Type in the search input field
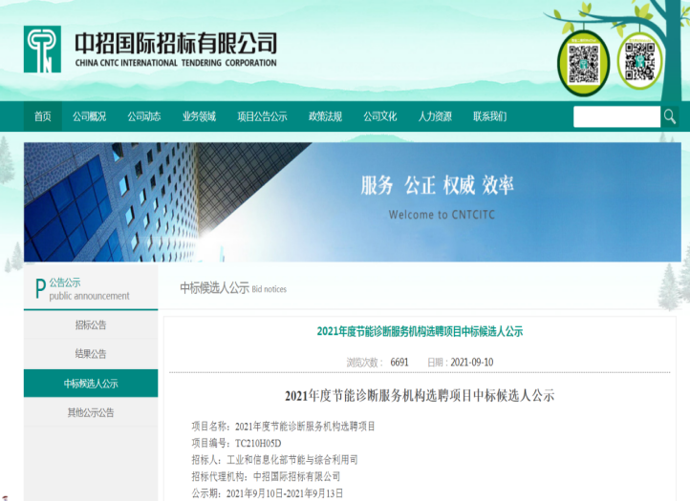 pos(616,116)
